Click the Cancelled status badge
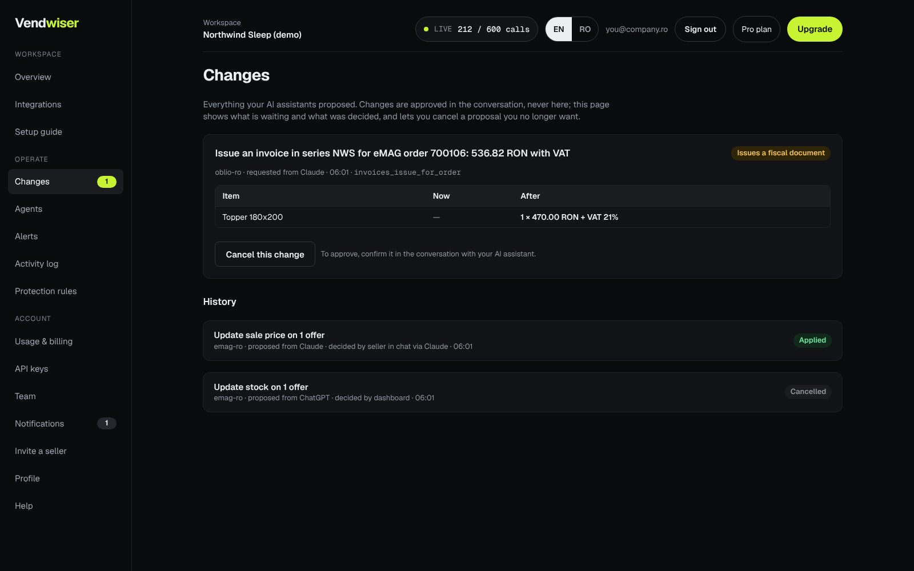The height and width of the screenshot is (571, 914). click(x=808, y=392)
